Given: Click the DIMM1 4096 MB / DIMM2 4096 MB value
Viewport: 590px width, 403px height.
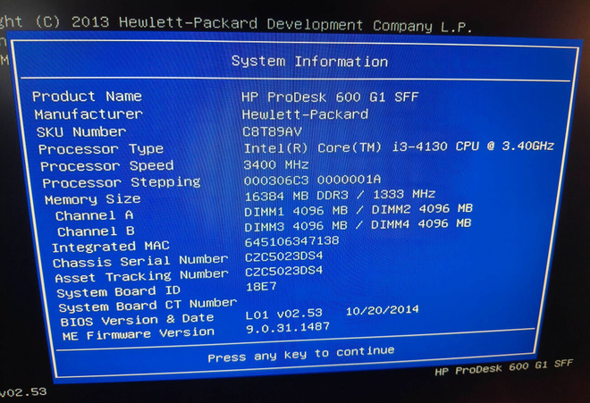Looking at the screenshot, I should [358, 210].
